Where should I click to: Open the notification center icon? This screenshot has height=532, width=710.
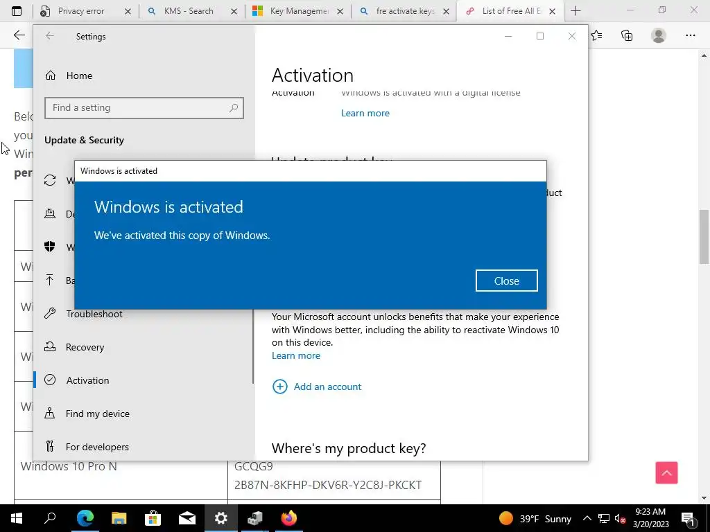click(689, 518)
